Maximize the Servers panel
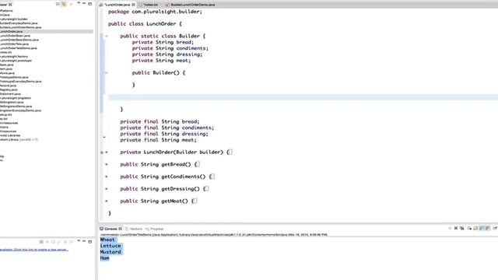Screen dimensions: 498x280 tap(90, 242)
